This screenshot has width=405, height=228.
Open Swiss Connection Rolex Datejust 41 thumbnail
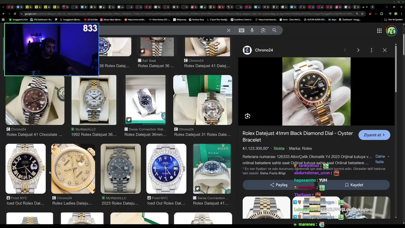212,169
